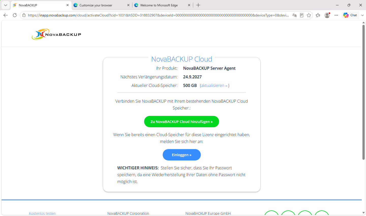This screenshot has width=366, height=216.
Task: Switch to the NovaBACKUP tab
Action: click(x=41, y=5)
